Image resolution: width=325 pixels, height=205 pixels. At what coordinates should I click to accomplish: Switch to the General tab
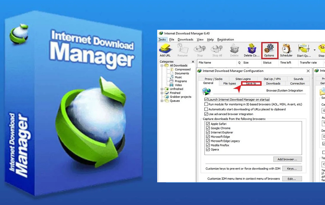(208, 83)
